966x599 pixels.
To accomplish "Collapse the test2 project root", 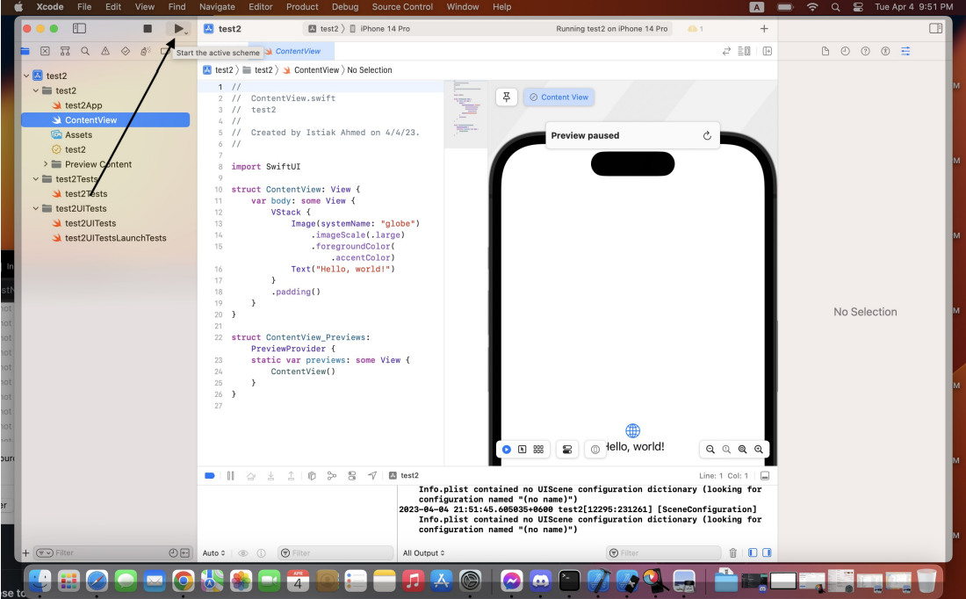I will tap(26, 76).
